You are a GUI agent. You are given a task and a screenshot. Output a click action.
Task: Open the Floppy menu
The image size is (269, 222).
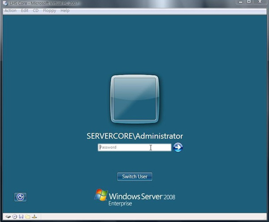pyautogui.click(x=49, y=10)
